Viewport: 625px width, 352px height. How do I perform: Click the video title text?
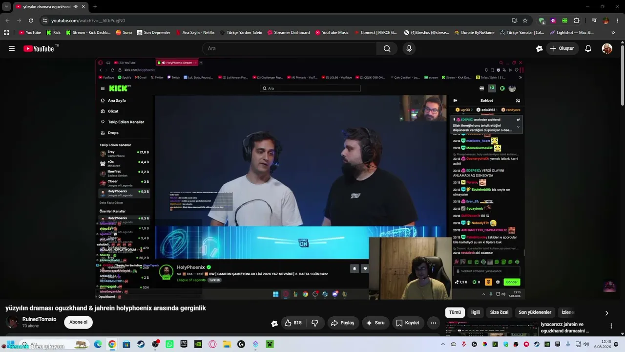(105, 308)
